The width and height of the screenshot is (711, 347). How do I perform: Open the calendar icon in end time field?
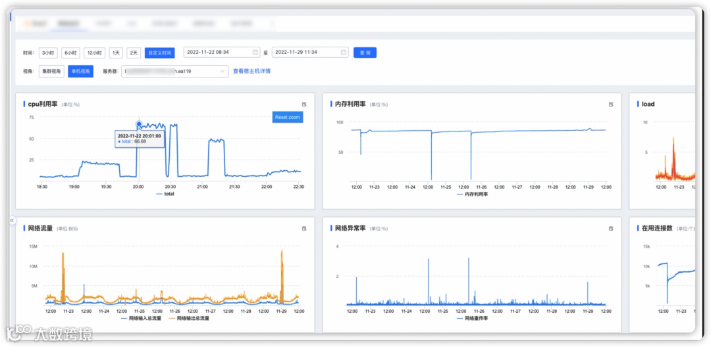click(x=344, y=53)
